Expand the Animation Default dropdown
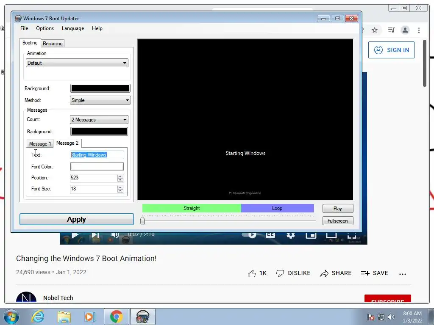434x325 pixels. pyautogui.click(x=77, y=63)
